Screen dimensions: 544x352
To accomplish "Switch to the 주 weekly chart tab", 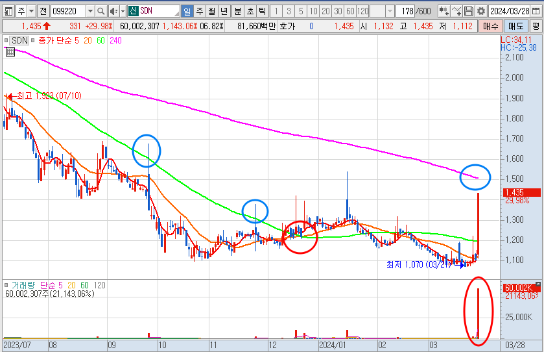I will point(200,11).
